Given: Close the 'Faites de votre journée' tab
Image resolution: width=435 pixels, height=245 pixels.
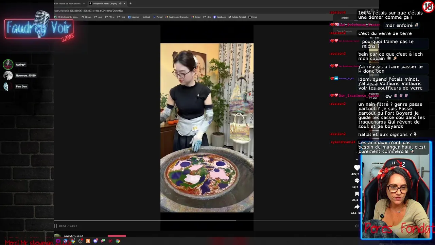Looking at the screenshot, I should (x=84, y=3).
